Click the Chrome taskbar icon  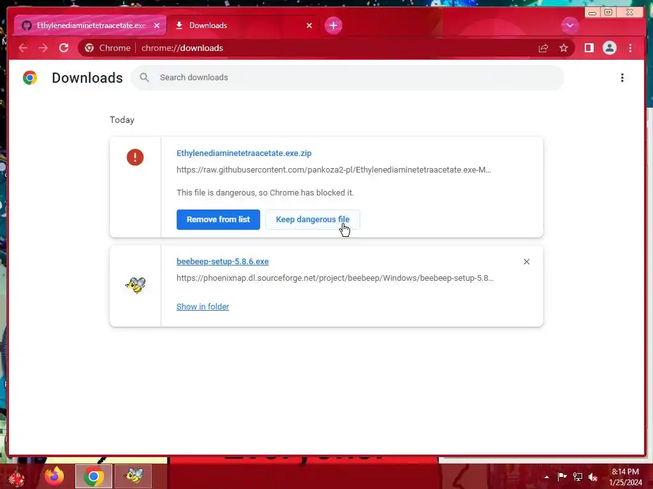click(x=93, y=476)
